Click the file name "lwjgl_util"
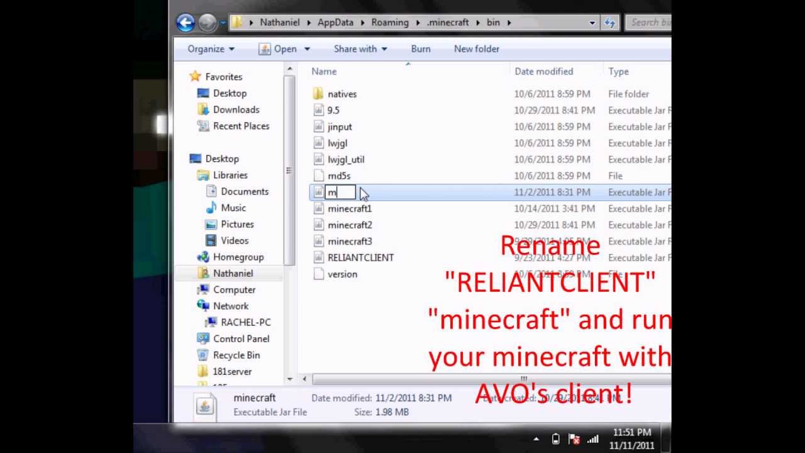 pyautogui.click(x=346, y=159)
